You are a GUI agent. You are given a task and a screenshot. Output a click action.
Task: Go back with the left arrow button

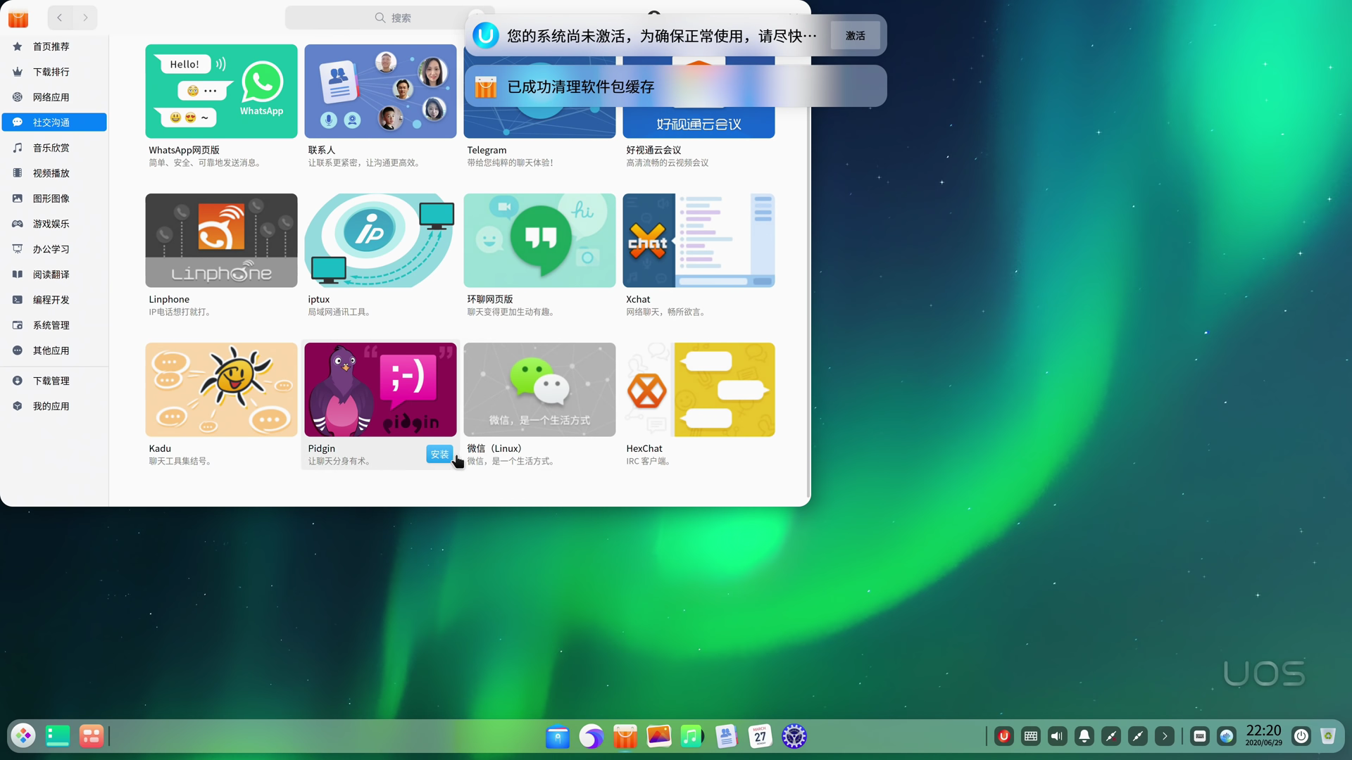(60, 18)
